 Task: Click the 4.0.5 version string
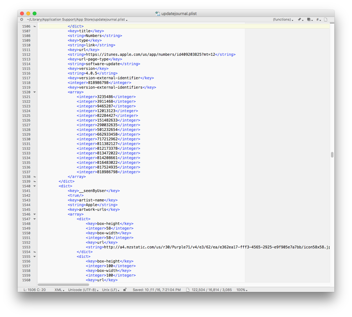[91, 73]
